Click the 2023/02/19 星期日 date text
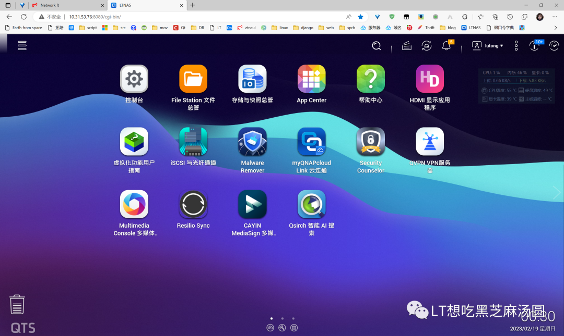Viewport: 564px width, 336px height. click(532, 329)
